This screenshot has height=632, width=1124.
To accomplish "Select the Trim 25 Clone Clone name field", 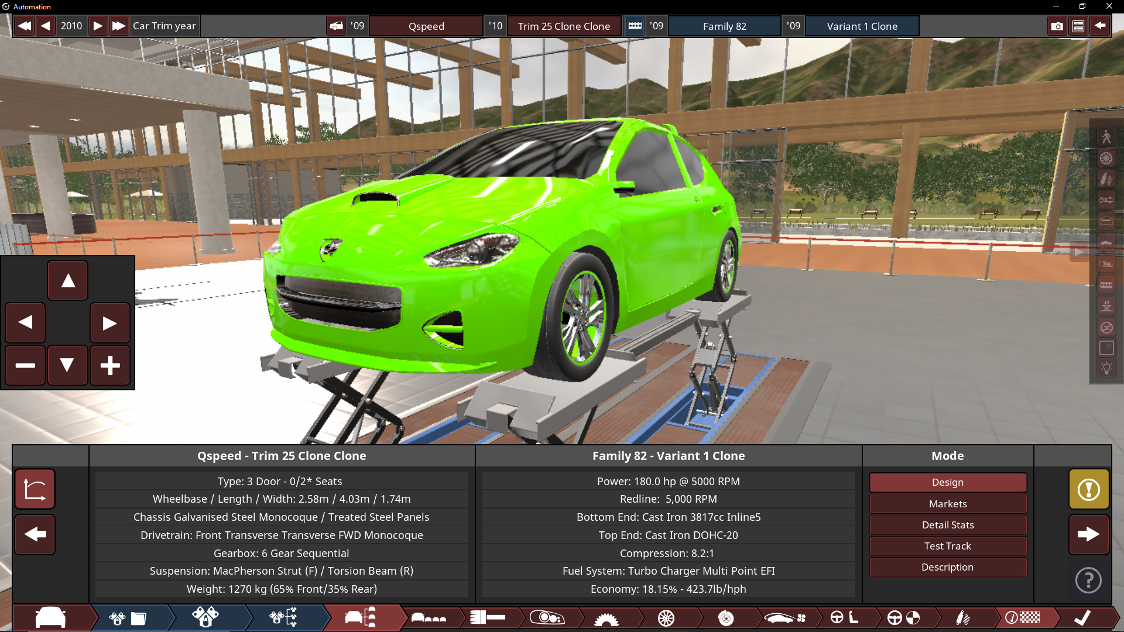I will 564,26.
